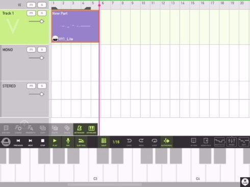Click bar 10 on the ruler
This screenshot has width=250, height=187.
pyautogui.click(x=143, y=3)
